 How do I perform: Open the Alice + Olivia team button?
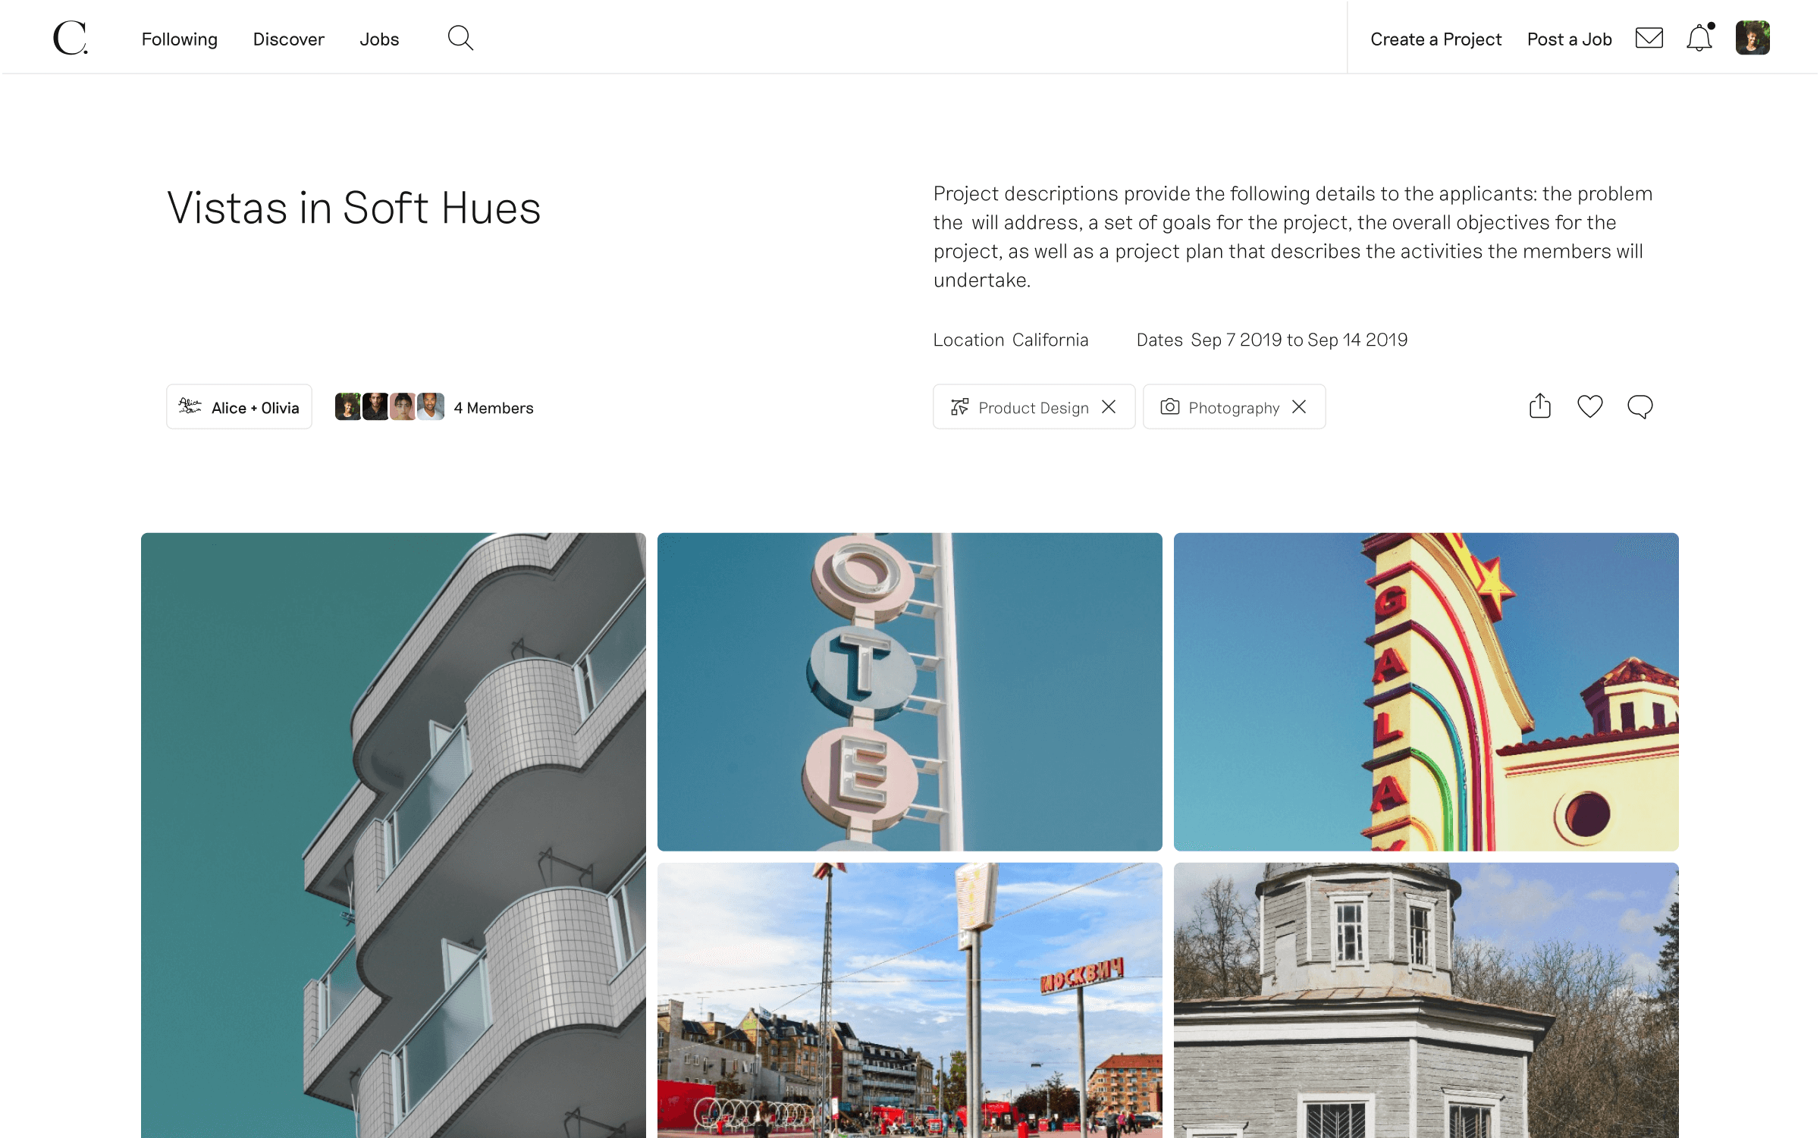point(239,407)
